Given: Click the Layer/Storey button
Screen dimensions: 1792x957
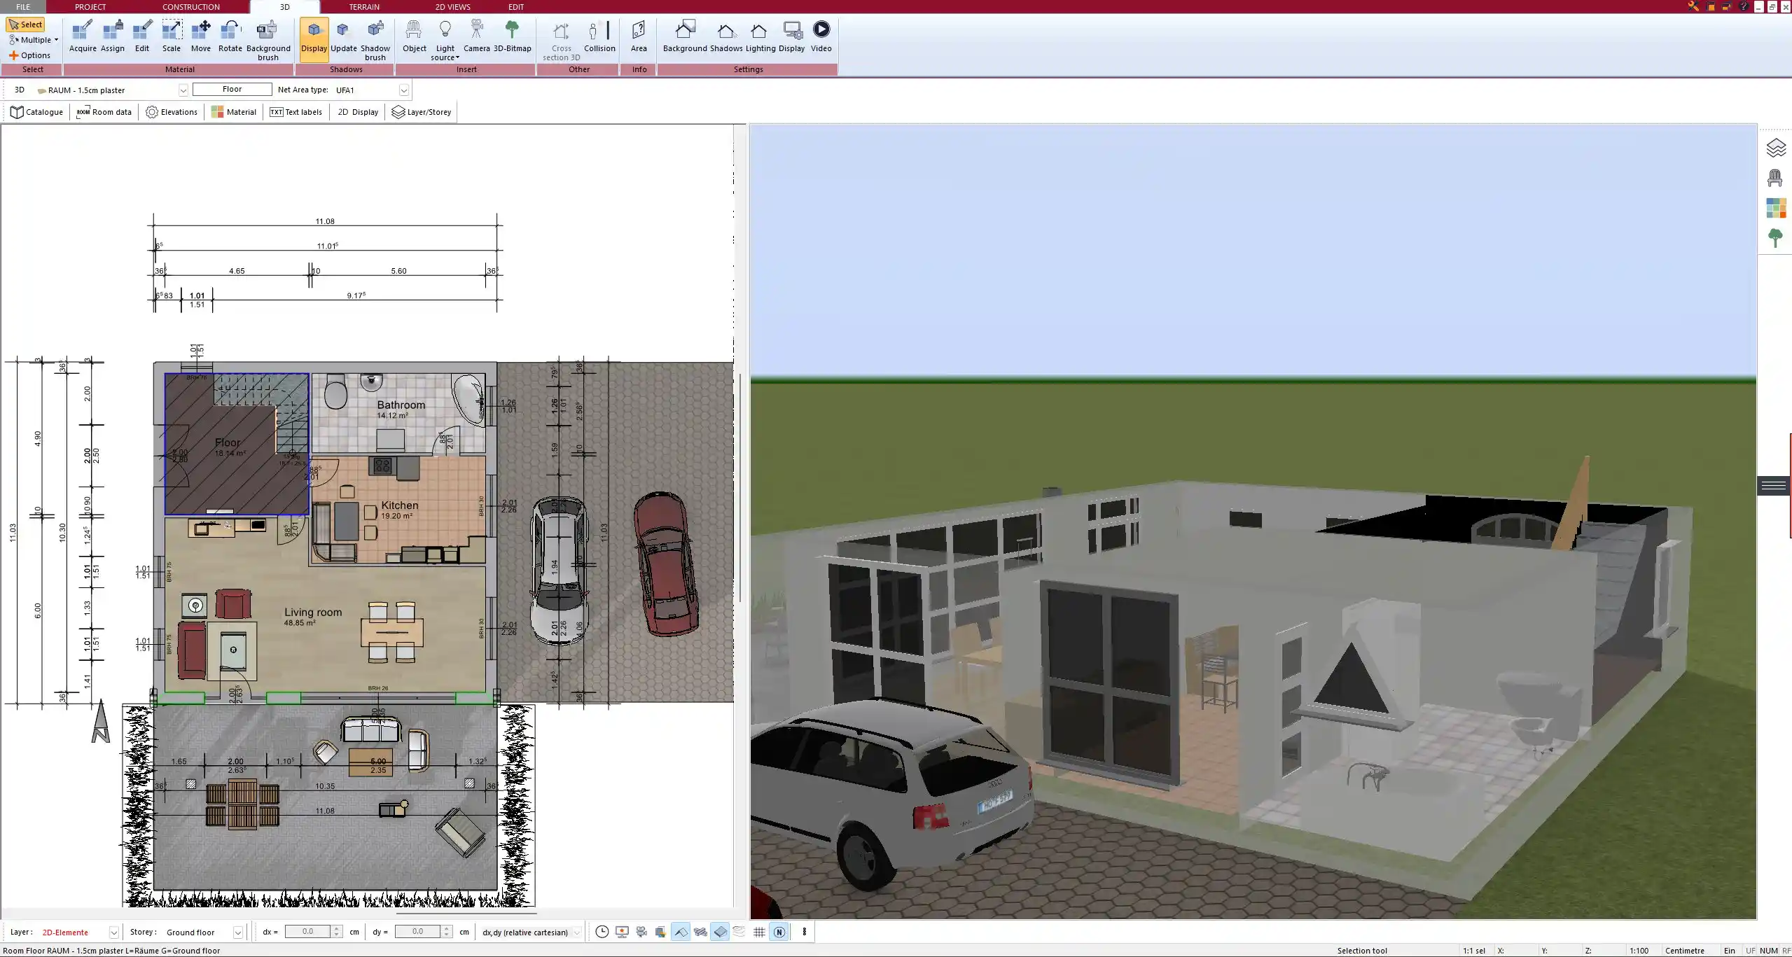Looking at the screenshot, I should (x=422, y=112).
